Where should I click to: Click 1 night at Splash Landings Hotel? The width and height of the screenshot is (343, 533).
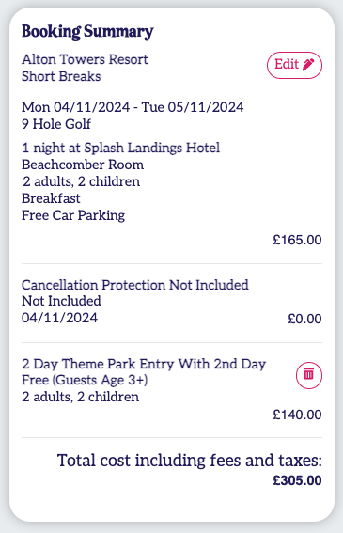click(121, 148)
